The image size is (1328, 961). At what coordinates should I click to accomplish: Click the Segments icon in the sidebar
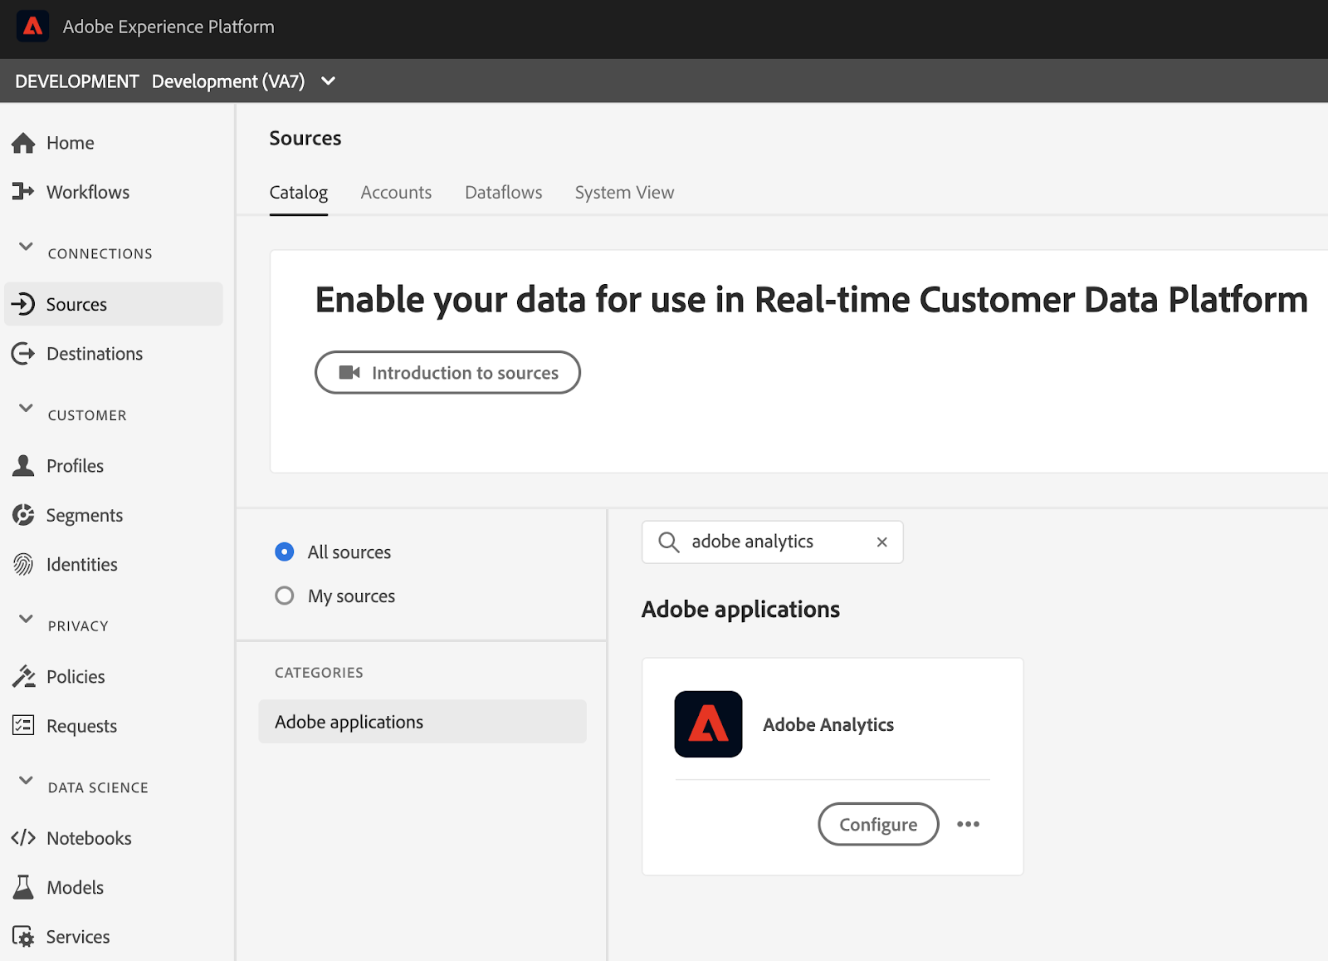point(23,515)
